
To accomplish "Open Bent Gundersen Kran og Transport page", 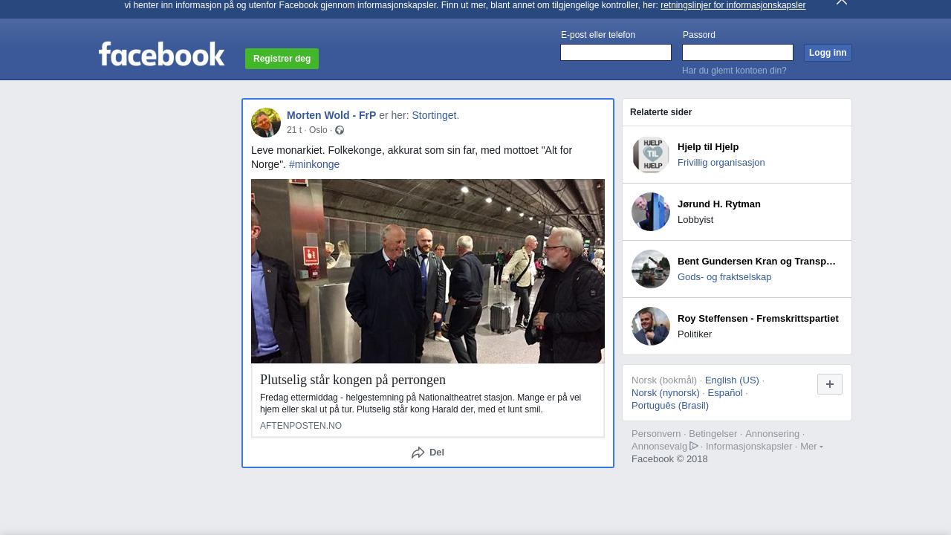I will (x=757, y=261).
